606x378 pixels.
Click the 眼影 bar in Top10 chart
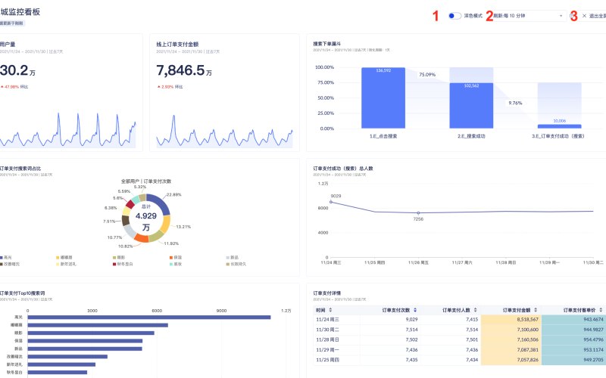(91, 333)
